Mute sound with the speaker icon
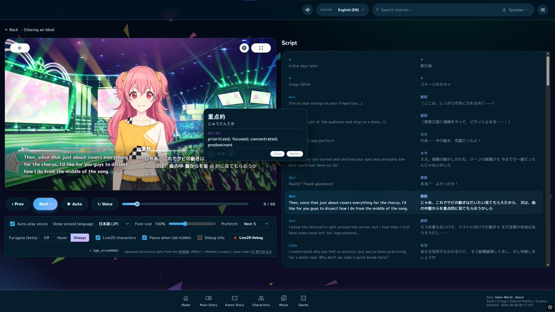The height and width of the screenshot is (312, 555). coord(308,10)
